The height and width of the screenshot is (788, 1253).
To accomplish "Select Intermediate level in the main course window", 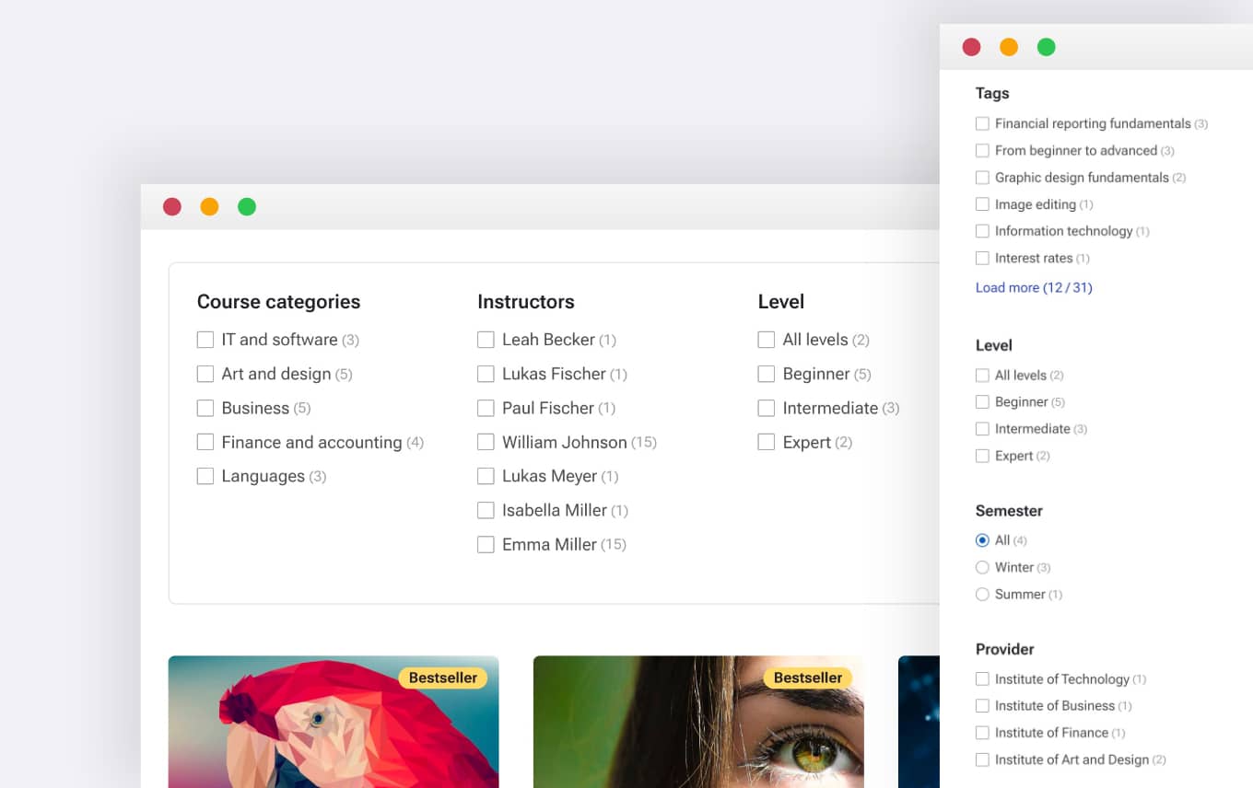I will [x=766, y=408].
